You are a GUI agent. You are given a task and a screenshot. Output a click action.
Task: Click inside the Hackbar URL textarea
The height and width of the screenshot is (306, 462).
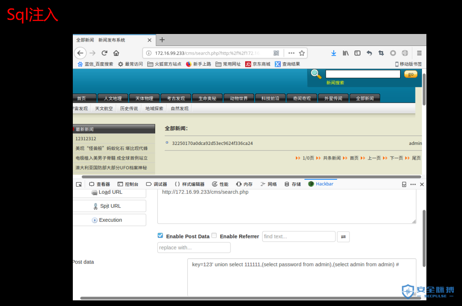tap(287, 206)
